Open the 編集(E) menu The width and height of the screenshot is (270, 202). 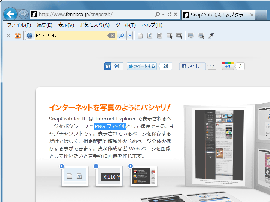(x=45, y=25)
